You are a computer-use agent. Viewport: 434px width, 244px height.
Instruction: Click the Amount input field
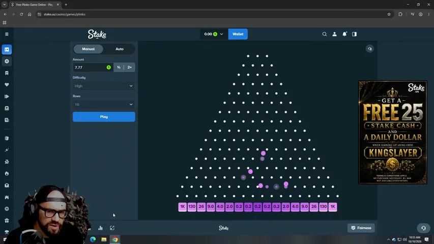coord(93,67)
